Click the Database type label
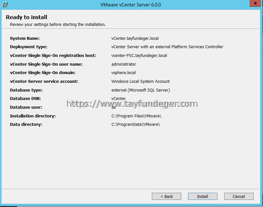The width and height of the screenshot is (263, 207). 26,90
